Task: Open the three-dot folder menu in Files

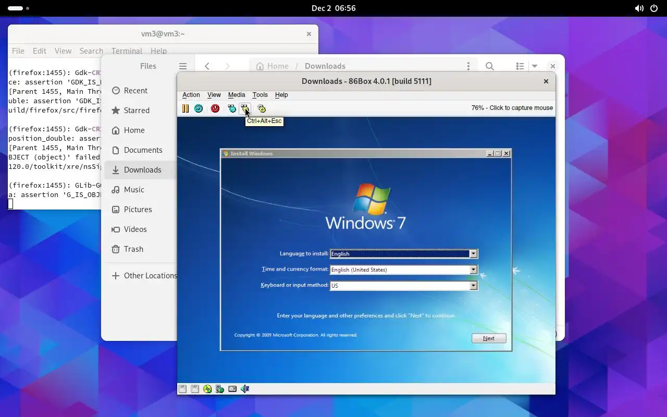Action: click(468, 66)
